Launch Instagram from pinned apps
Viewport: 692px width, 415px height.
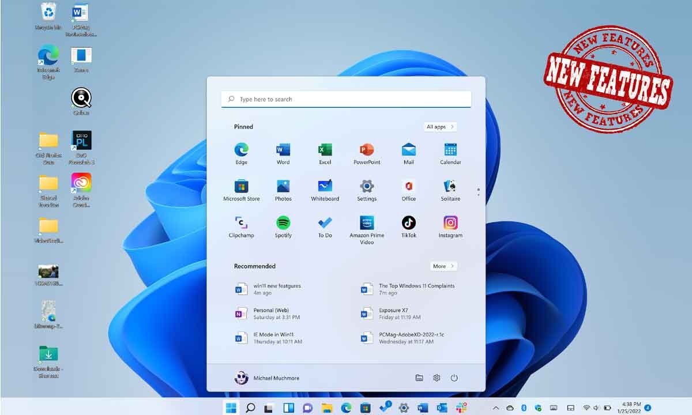(x=450, y=227)
